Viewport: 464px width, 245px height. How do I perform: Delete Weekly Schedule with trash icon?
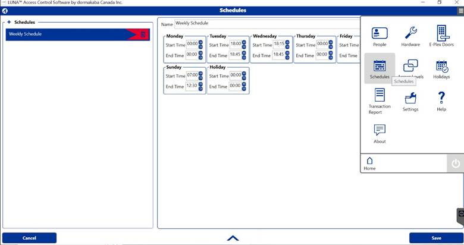click(143, 34)
